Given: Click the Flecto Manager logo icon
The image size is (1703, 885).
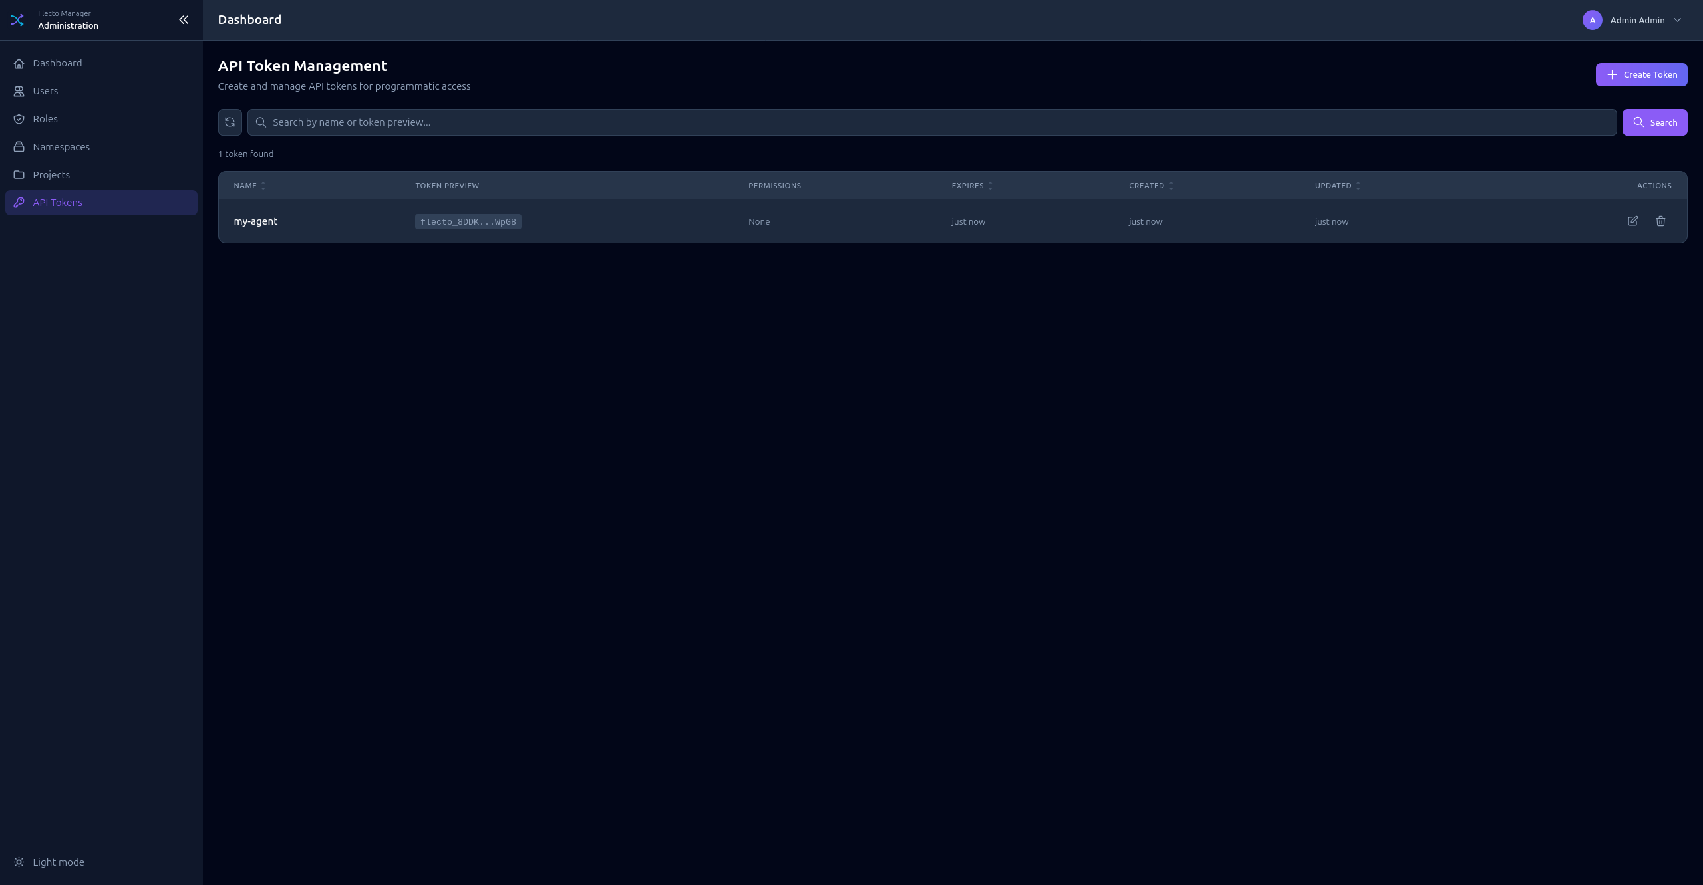Looking at the screenshot, I should pyautogui.click(x=17, y=19).
